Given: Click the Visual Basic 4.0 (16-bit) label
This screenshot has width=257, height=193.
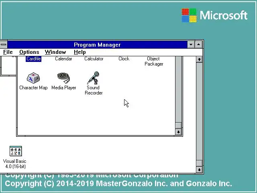Looking at the screenshot, I should click(x=15, y=164).
